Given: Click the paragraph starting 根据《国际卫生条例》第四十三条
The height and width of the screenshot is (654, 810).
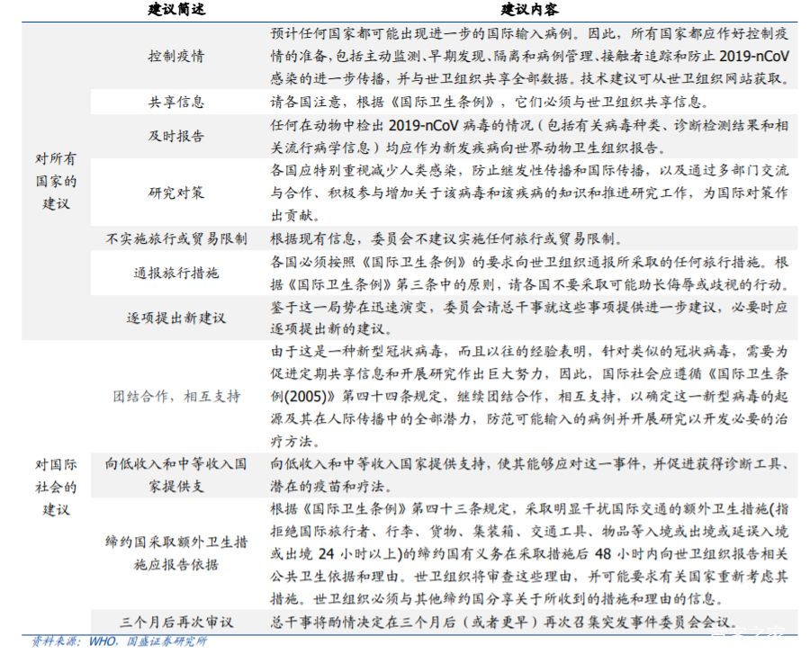Looking at the screenshot, I should pos(529,553).
